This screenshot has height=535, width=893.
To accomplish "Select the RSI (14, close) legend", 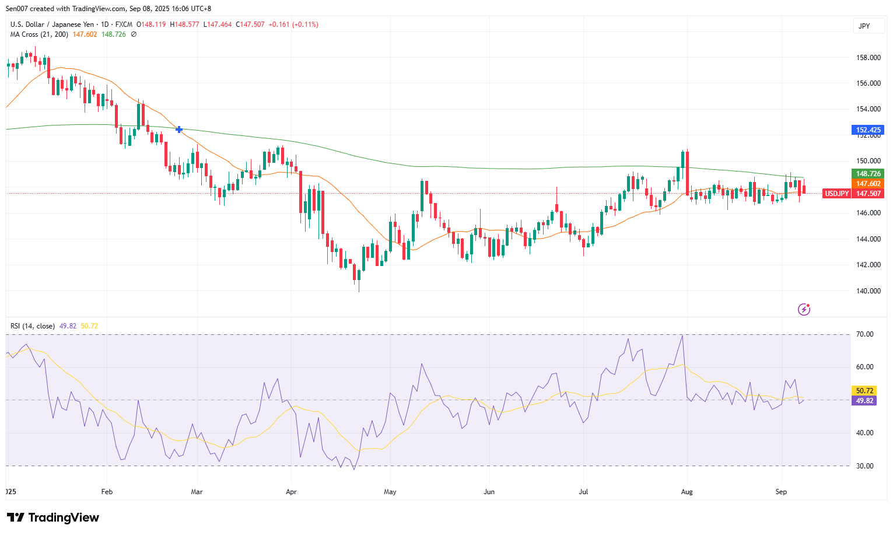I will click(x=33, y=326).
